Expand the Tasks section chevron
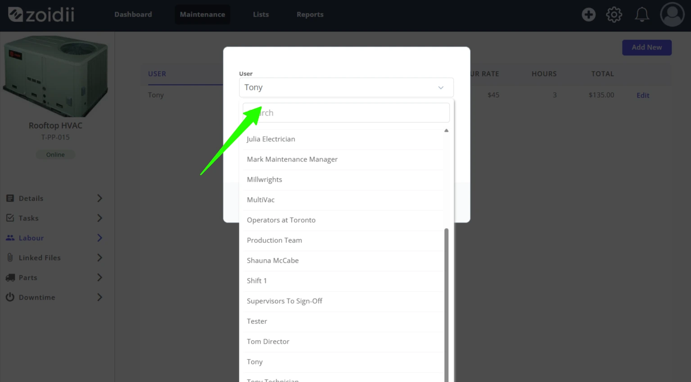The image size is (691, 382). (x=99, y=218)
